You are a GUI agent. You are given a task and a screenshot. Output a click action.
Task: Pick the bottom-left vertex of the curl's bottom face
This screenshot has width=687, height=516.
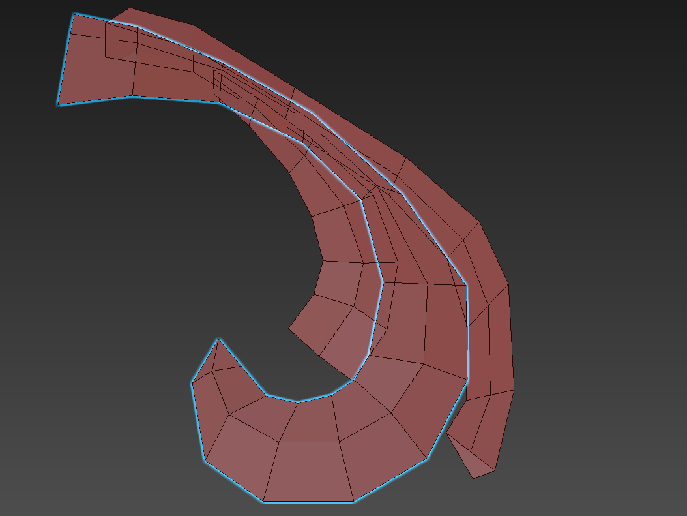tap(263, 502)
